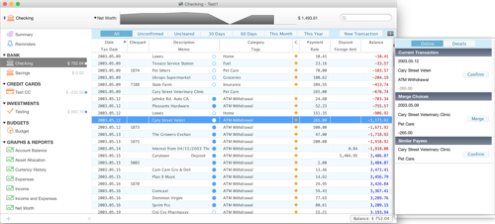Screen dimensions: 495x224
Task: Open the Expenses report icon
Action: click(x=10, y=179)
